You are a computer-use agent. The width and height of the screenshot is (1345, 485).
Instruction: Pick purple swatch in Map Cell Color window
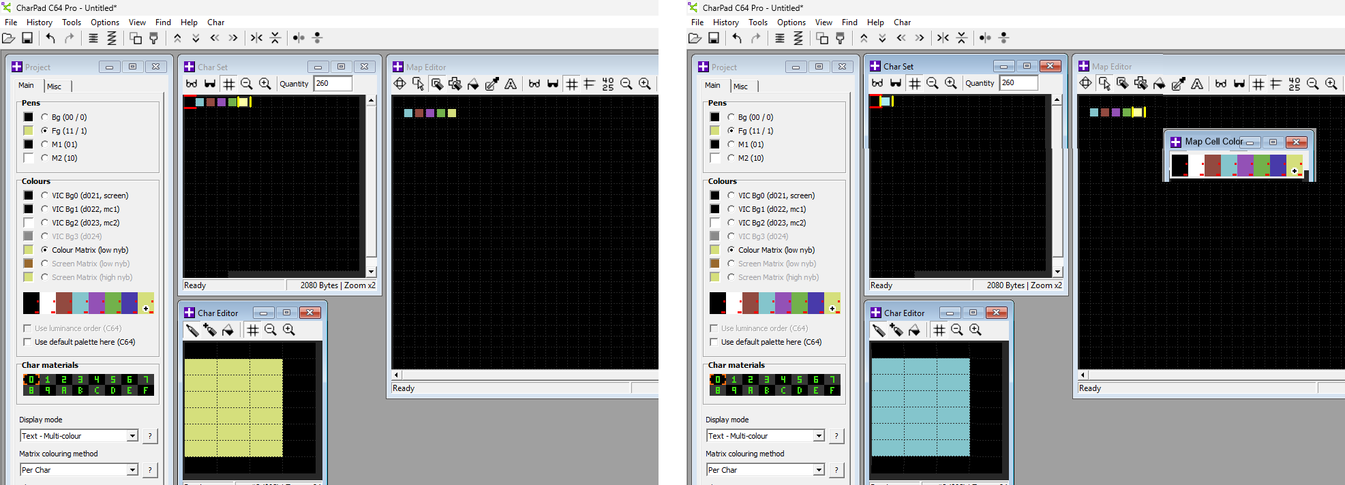[1245, 166]
